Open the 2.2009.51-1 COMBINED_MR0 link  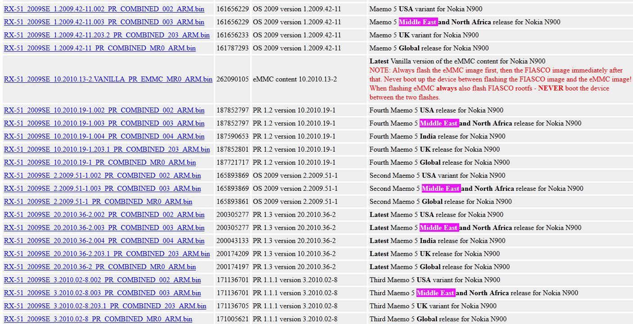[98, 202]
